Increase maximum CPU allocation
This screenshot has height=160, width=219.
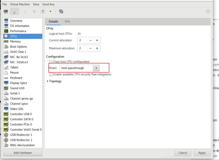[x=97, y=48]
